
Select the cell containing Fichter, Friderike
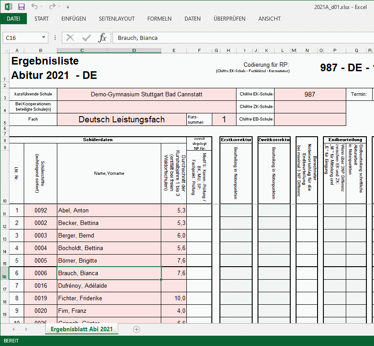[109, 298]
